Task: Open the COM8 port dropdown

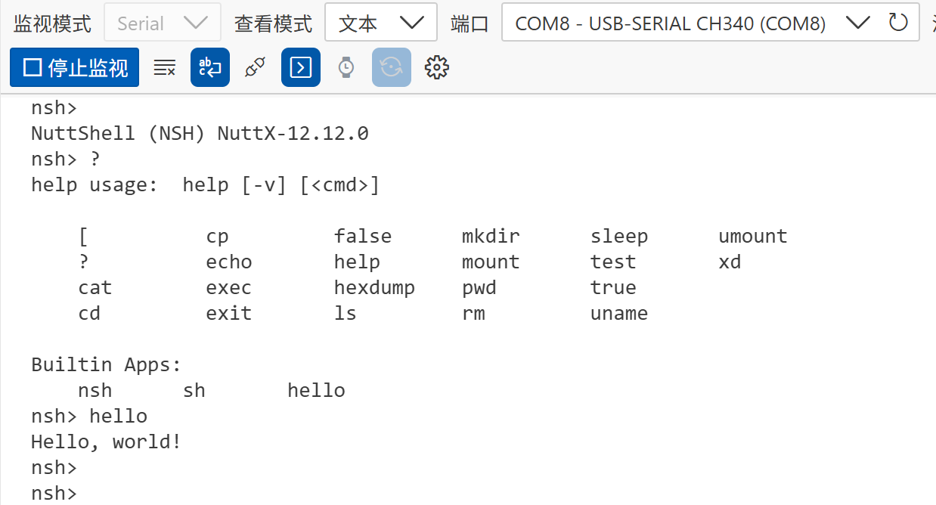Action: coord(692,23)
